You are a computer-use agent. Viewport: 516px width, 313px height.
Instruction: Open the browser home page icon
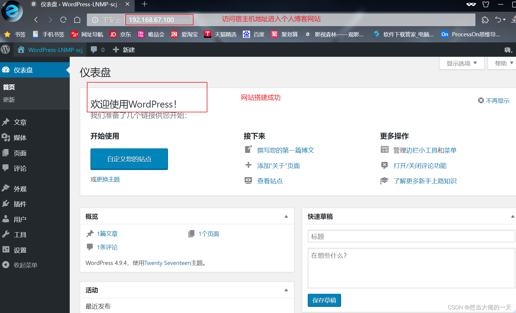click(77, 20)
